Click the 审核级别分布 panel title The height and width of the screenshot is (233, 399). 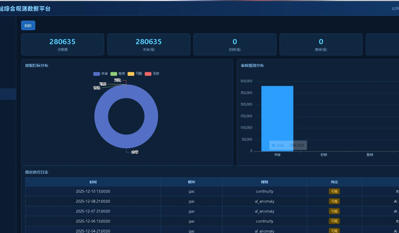[x=252, y=66]
